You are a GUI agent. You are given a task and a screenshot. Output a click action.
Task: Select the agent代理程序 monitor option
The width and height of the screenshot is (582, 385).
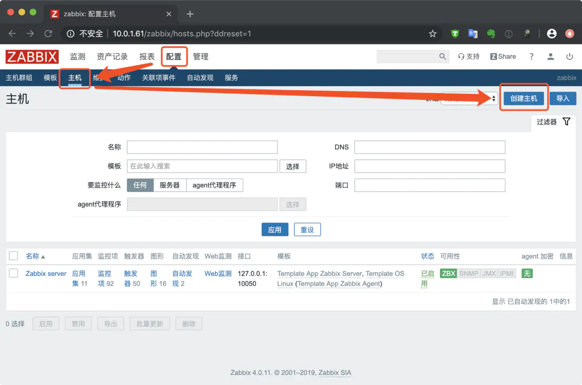coord(214,185)
